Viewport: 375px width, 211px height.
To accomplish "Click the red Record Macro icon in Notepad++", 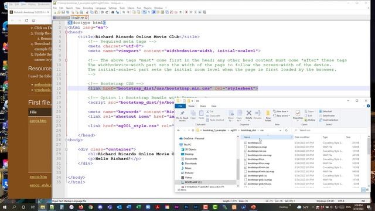I will point(186,12).
